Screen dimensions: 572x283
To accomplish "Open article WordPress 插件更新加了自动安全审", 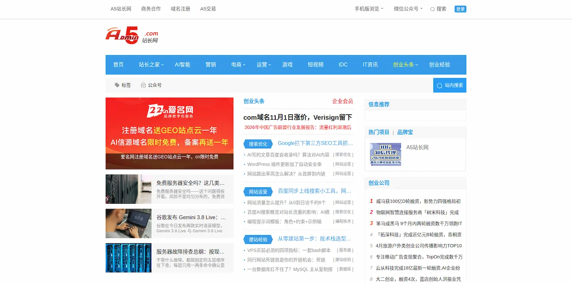I will click(x=284, y=164).
